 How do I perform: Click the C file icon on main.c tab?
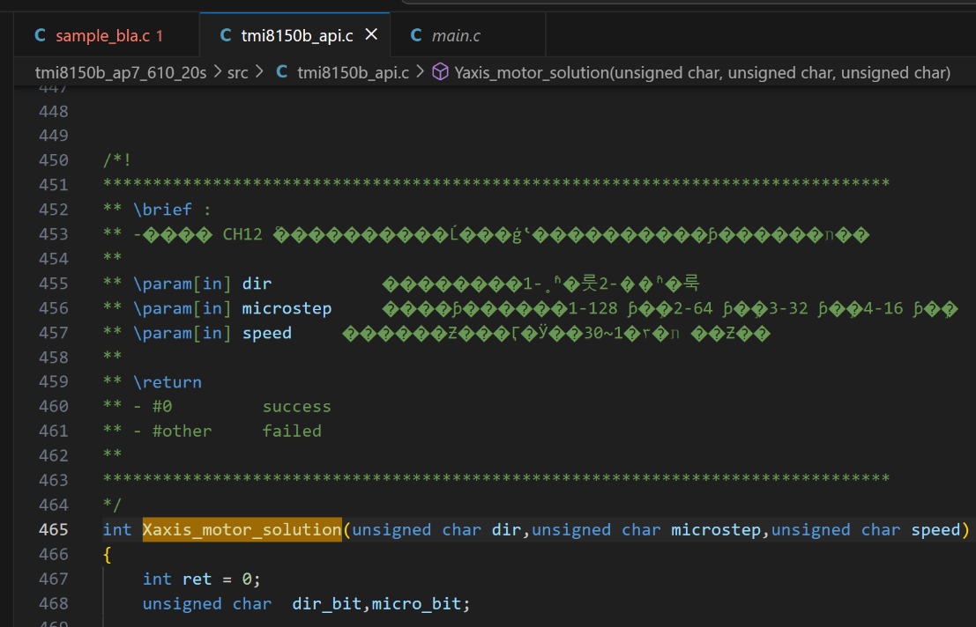(x=416, y=35)
